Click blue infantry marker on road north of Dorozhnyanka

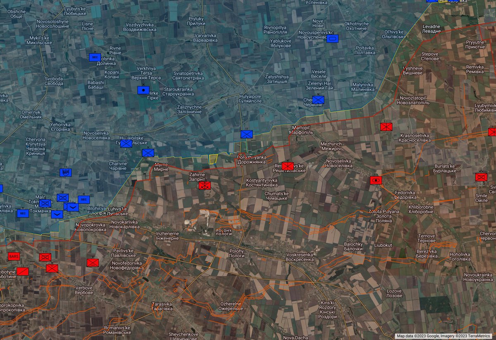tap(247, 134)
